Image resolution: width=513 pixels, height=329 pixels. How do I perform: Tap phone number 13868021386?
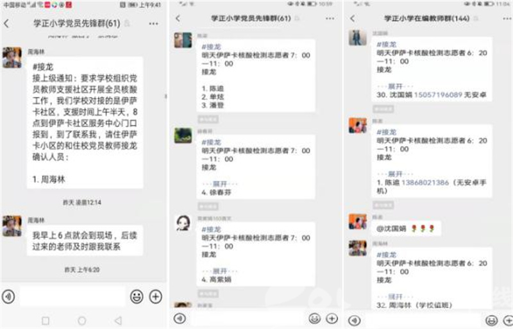coord(425,182)
